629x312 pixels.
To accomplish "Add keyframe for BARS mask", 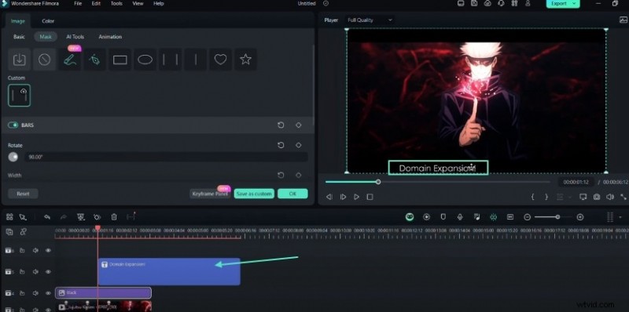I will [x=299, y=125].
